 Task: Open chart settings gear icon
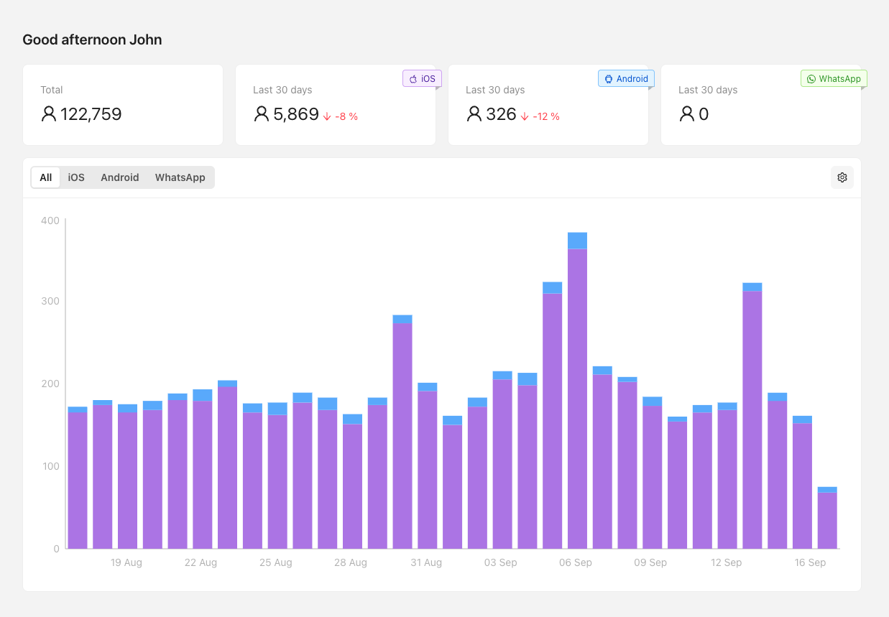pos(842,177)
